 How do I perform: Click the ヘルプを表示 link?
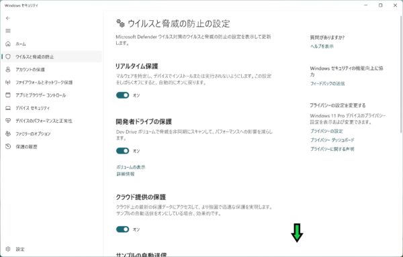tap(322, 46)
